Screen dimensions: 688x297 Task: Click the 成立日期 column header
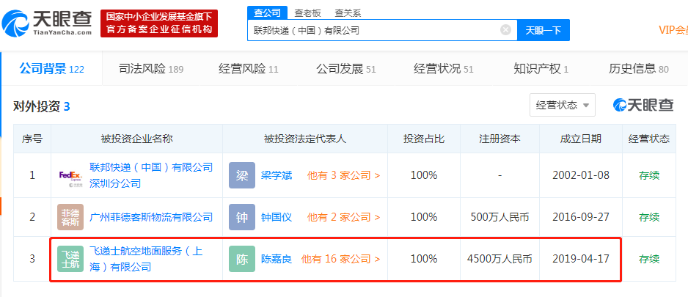coord(581,139)
